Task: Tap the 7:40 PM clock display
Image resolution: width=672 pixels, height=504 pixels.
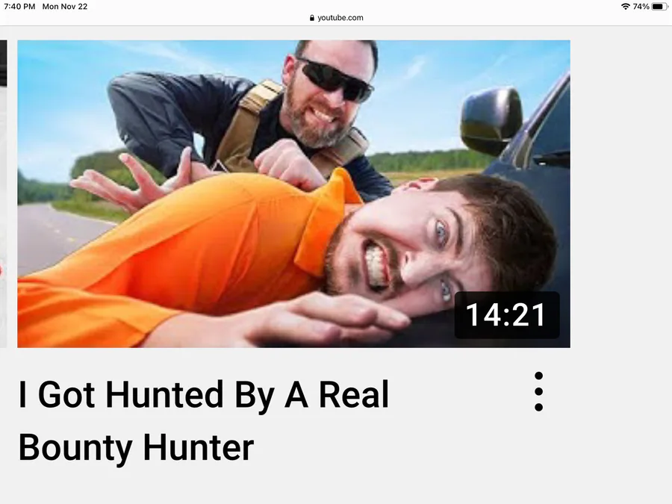Action: click(x=19, y=7)
